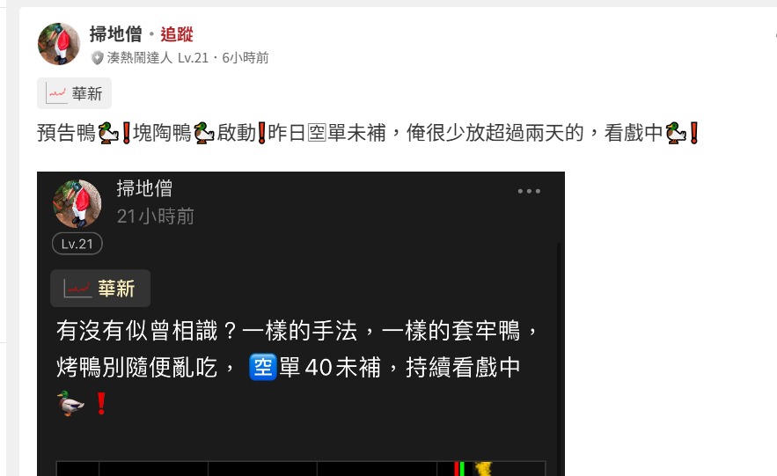The width and height of the screenshot is (777, 476).
Task: Click the avatar inside the embedded post
Action: pyautogui.click(x=77, y=203)
